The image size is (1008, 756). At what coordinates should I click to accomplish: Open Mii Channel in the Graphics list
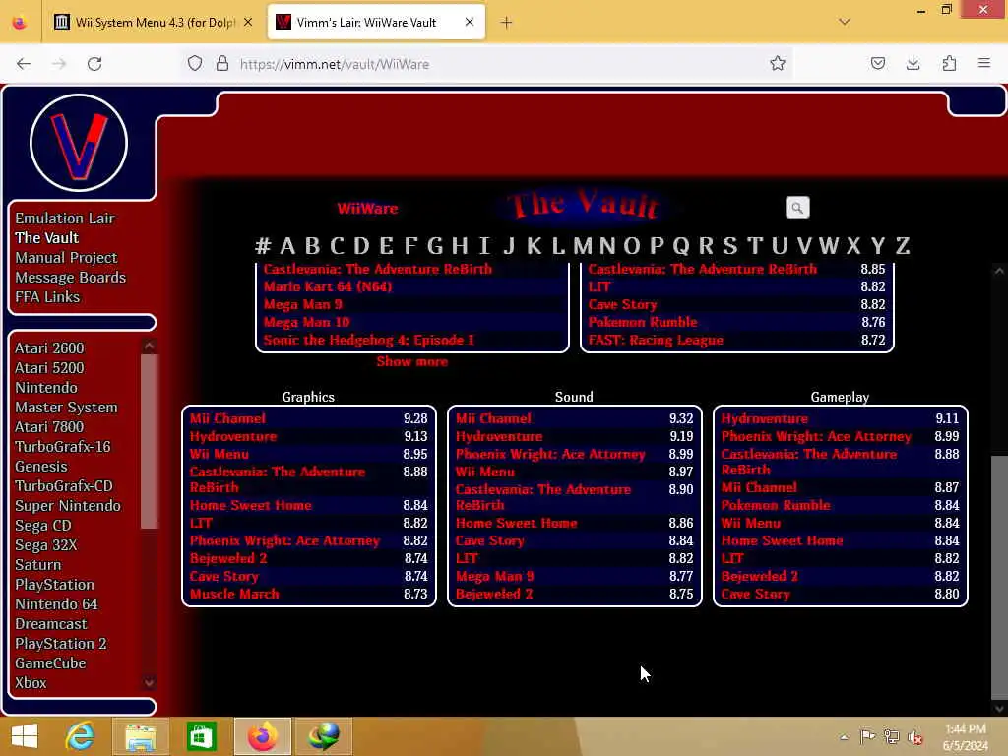pyautogui.click(x=227, y=418)
